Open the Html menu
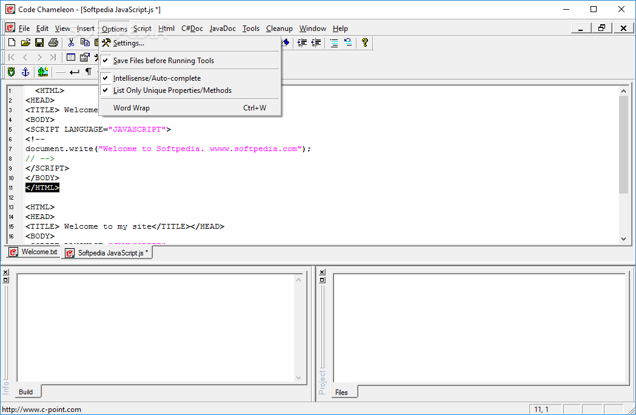This screenshot has width=636, height=415. coord(166,29)
